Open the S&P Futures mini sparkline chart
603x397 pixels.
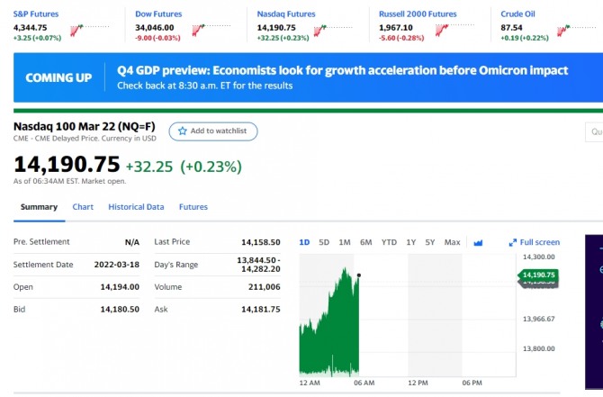pyautogui.click(x=90, y=30)
